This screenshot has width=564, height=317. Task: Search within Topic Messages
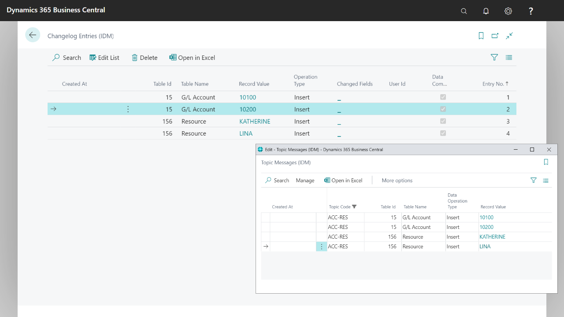[x=277, y=181]
